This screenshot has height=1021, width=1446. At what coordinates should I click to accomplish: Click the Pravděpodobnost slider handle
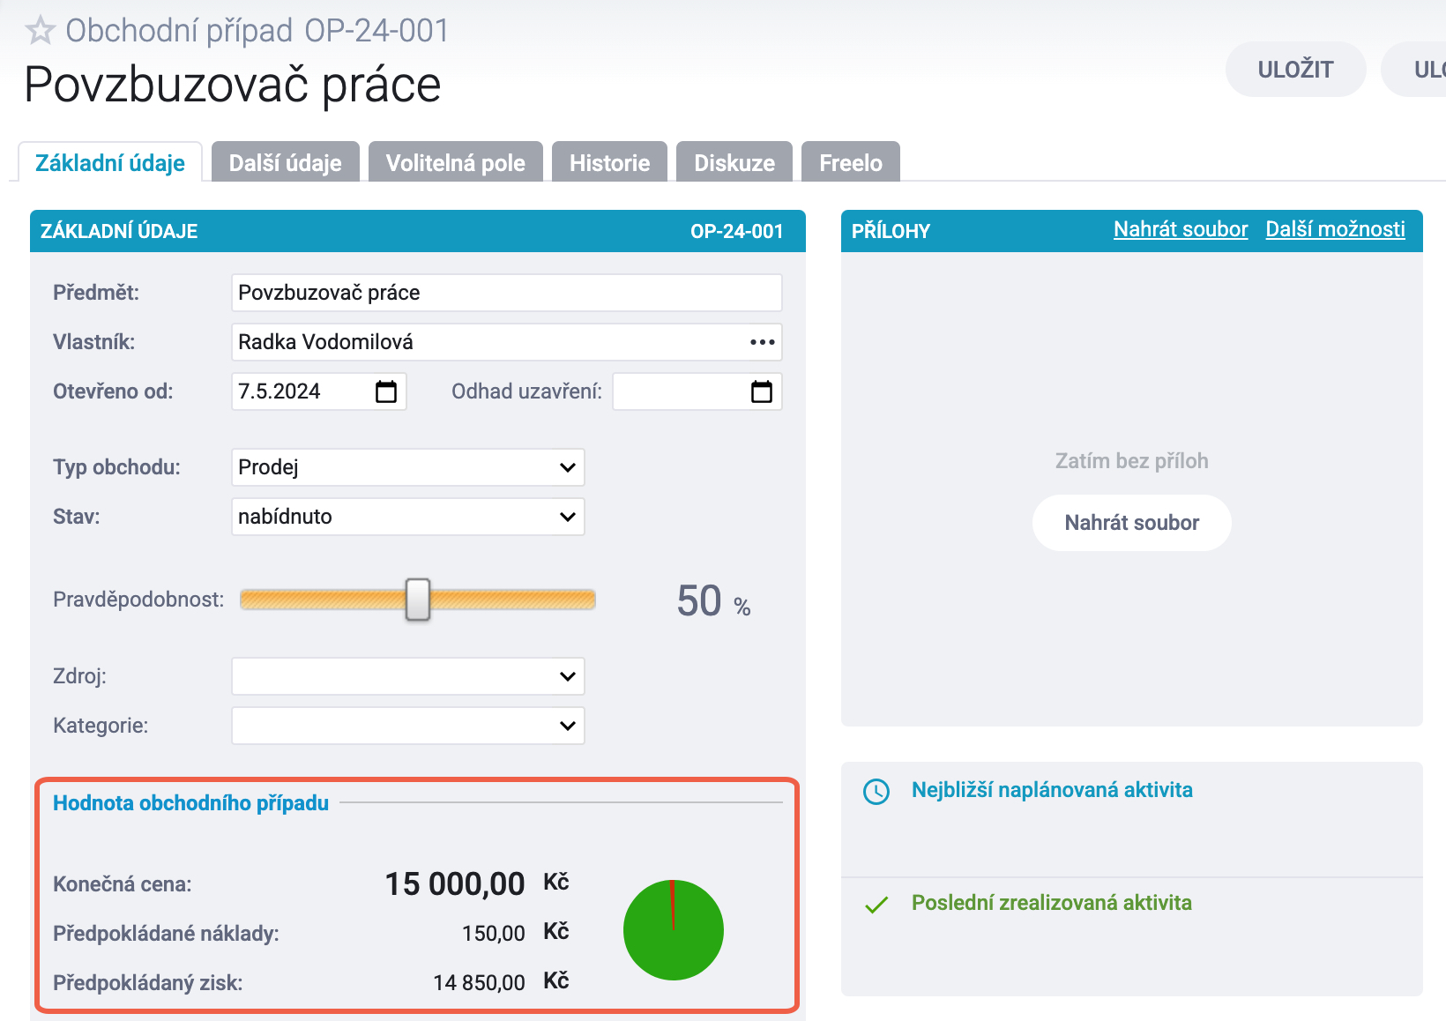tap(418, 600)
